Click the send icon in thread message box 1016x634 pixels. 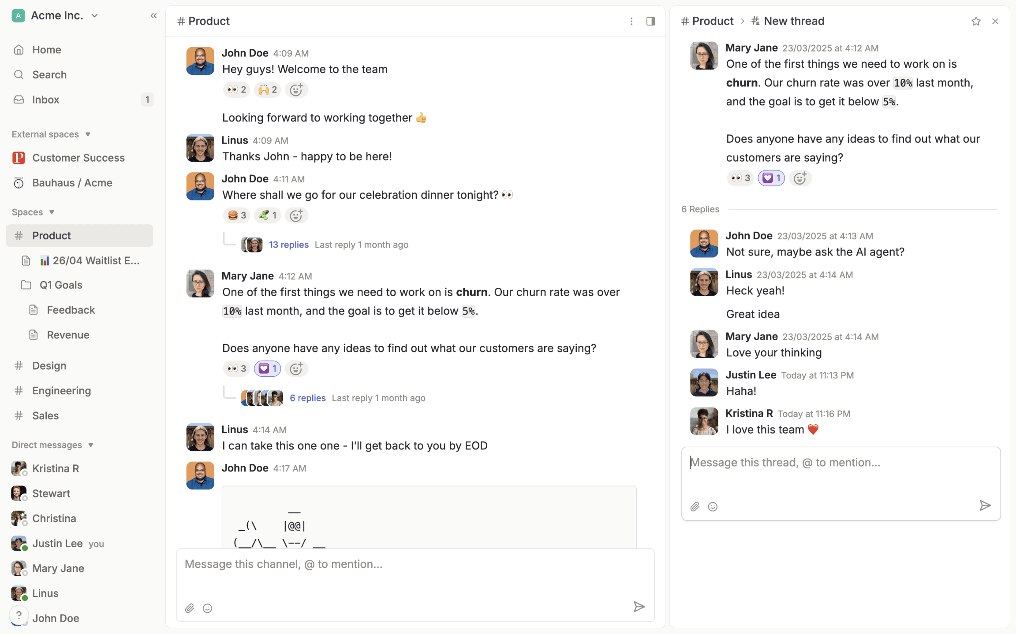point(985,505)
